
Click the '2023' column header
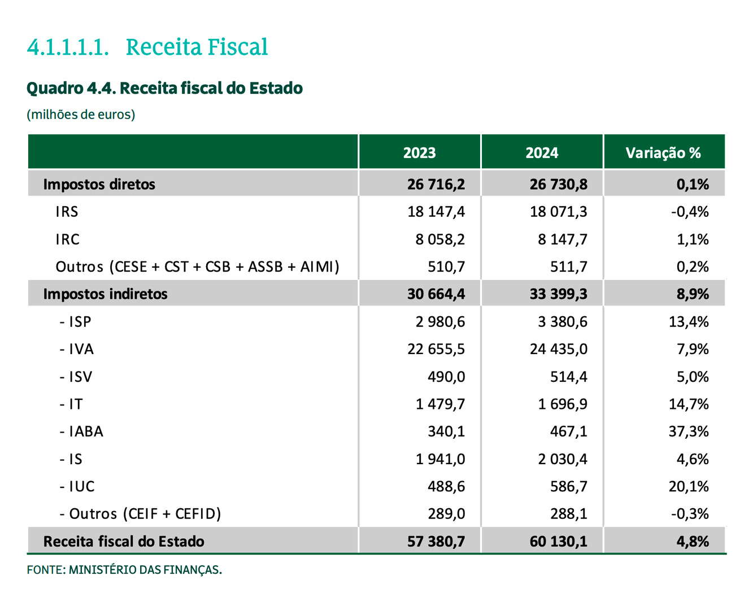(419, 153)
